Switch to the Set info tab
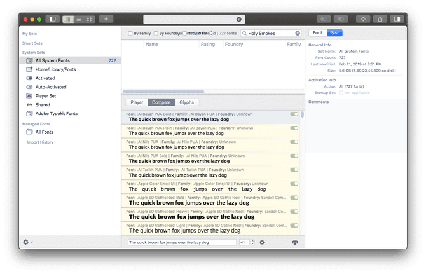This screenshot has height=274, width=426. 334,33
